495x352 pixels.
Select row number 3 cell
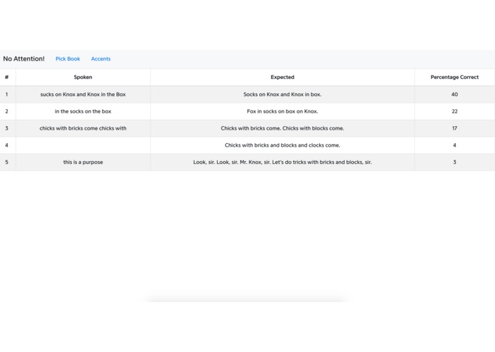tap(6, 128)
